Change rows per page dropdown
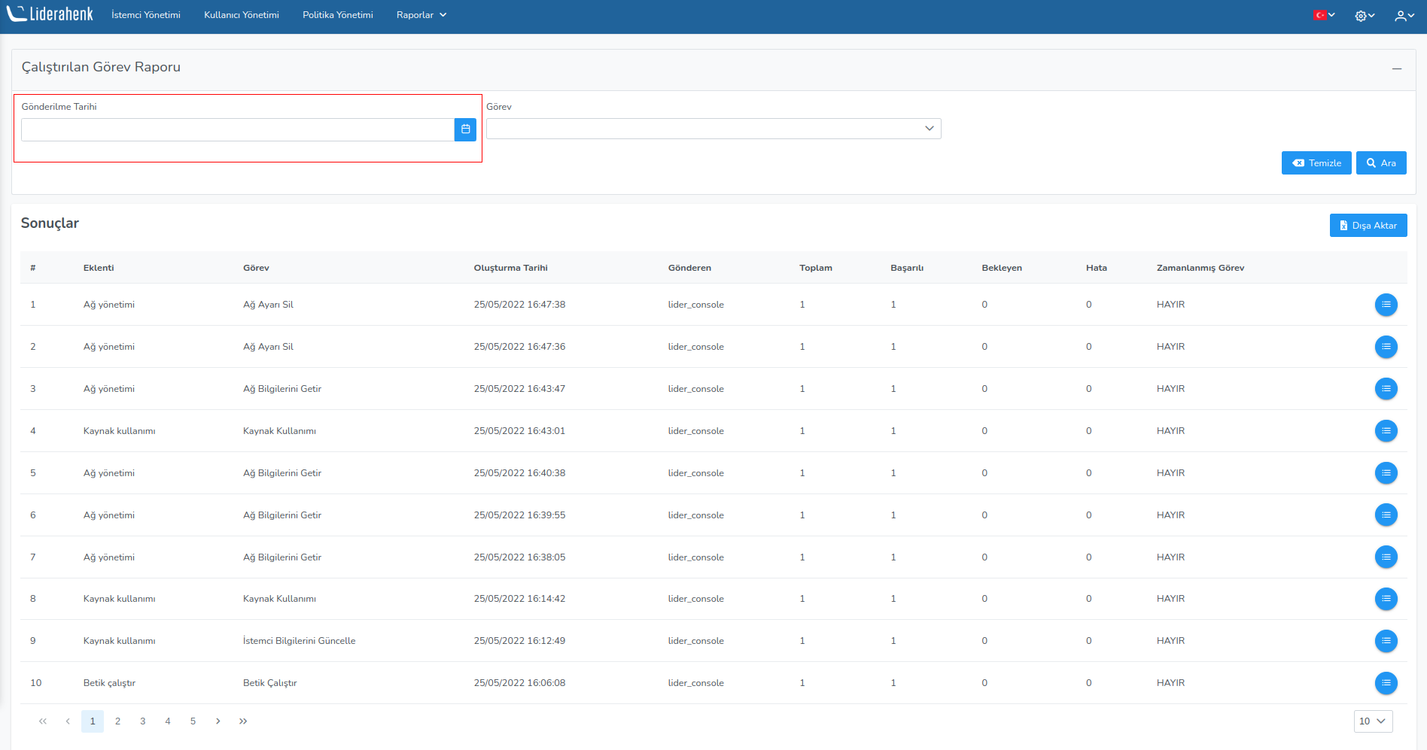1427x750 pixels. [1372, 721]
